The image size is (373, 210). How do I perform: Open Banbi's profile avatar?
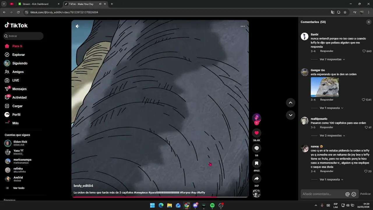(305, 36)
